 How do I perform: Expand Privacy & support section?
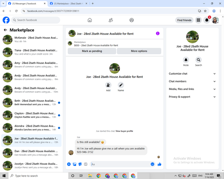pos(192,97)
